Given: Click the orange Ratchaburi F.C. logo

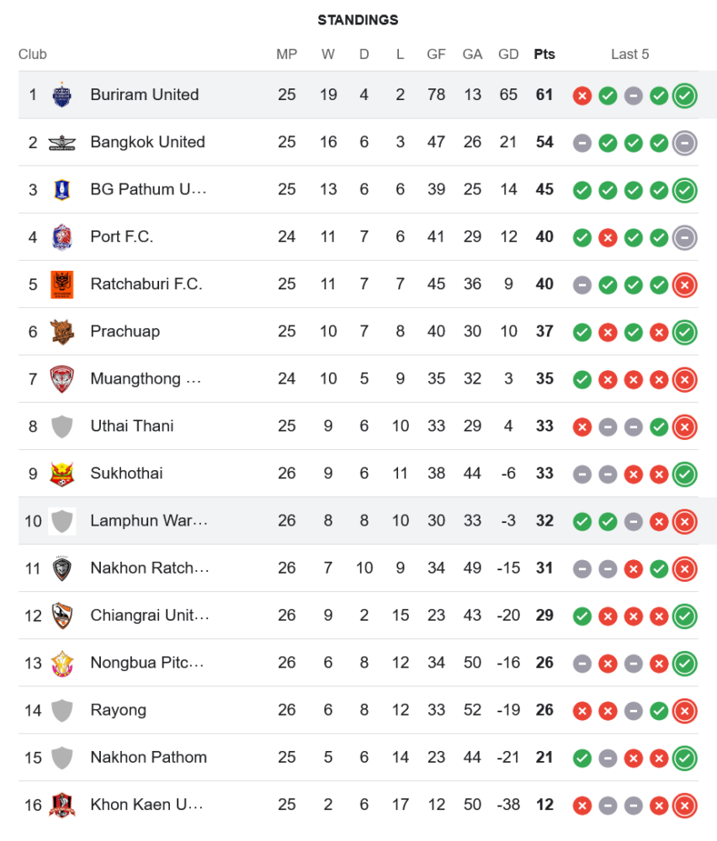Looking at the screenshot, I should point(62,284).
